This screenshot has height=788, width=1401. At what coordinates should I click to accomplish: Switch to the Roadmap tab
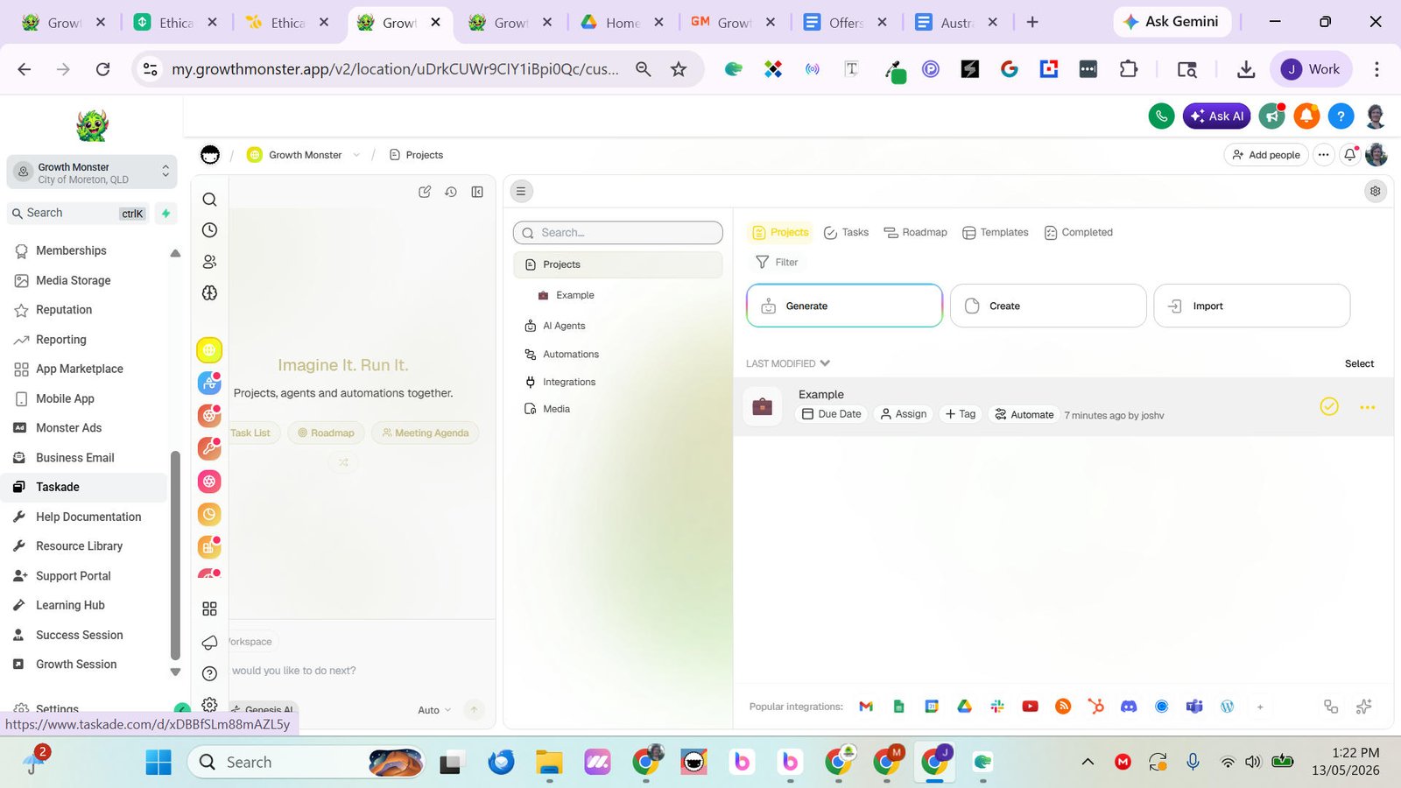(915, 232)
